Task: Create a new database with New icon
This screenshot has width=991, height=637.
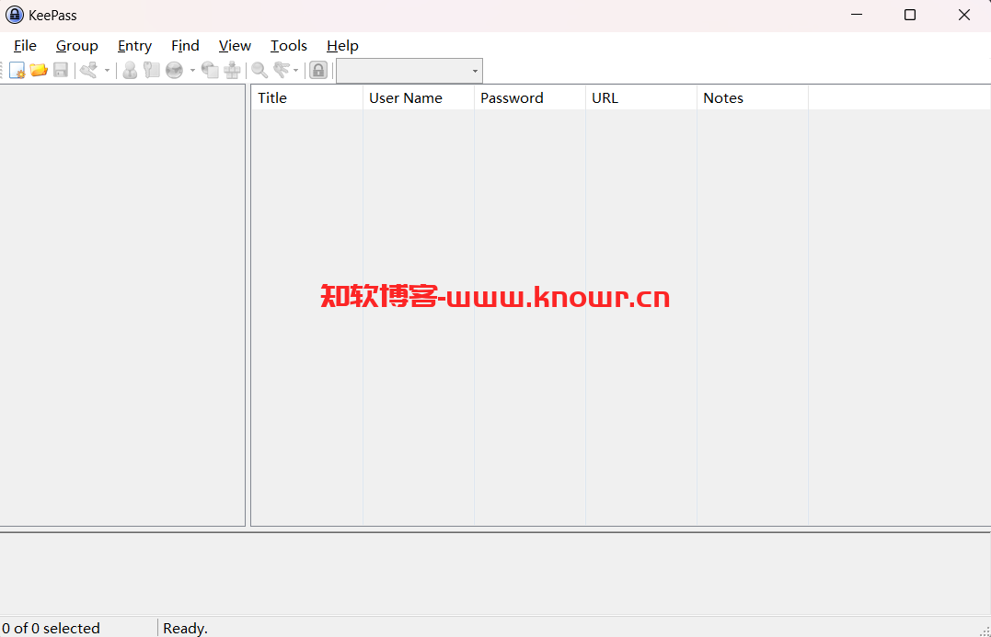Action: 17,70
